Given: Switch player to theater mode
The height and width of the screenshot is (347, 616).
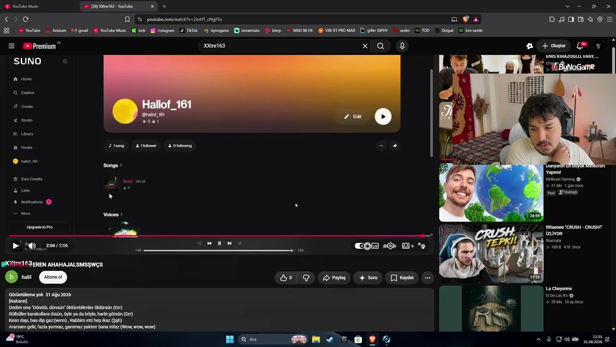Looking at the screenshot, I should pyautogui.click(x=406, y=246).
